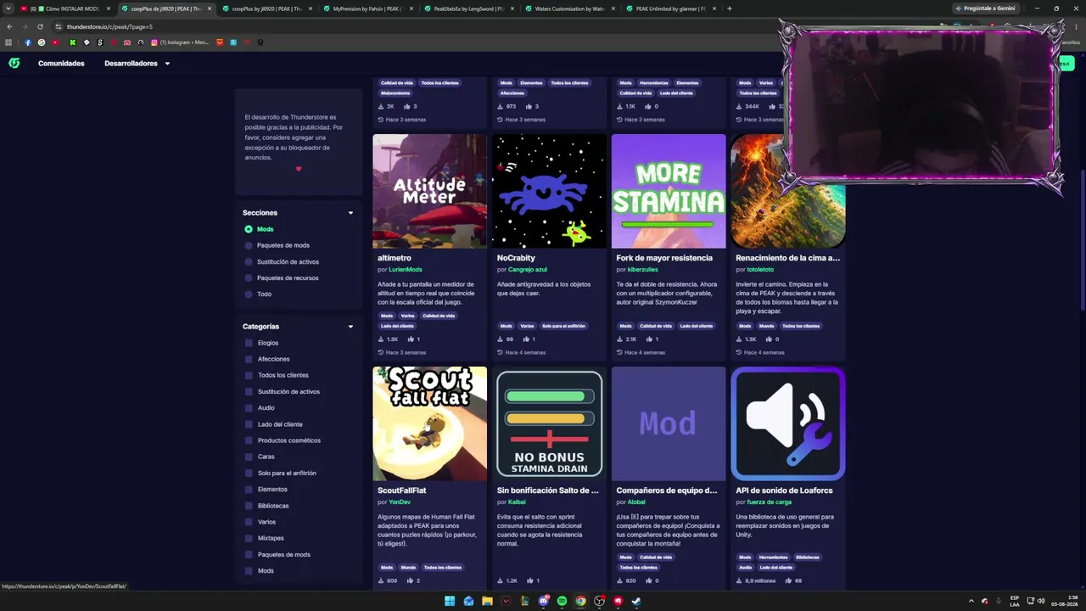The width and height of the screenshot is (1086, 611).
Task: Open the NoCrabity mod title link
Action: tap(516, 258)
